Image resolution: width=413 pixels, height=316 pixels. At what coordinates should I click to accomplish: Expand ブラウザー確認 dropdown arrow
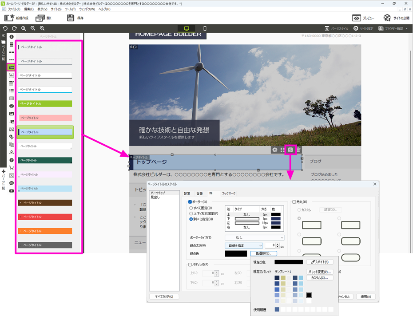(x=407, y=28)
